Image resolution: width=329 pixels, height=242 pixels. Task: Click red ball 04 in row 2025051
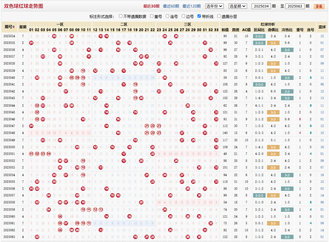click(49, 154)
